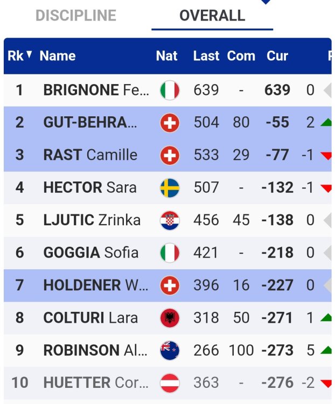Click Italy flag beside BRIGNONE
335x404 pixels.
tap(170, 90)
